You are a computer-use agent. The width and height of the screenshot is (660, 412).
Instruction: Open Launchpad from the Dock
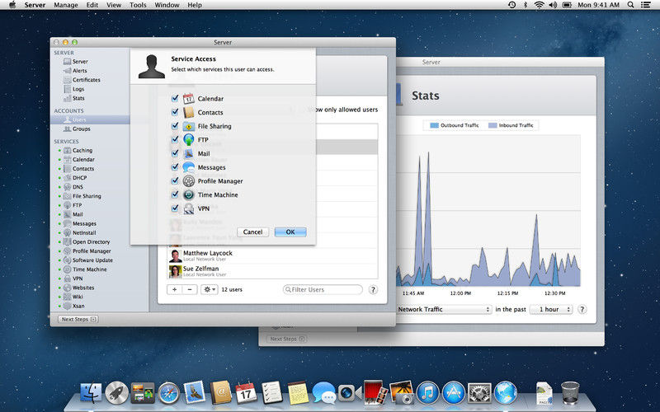point(116,393)
